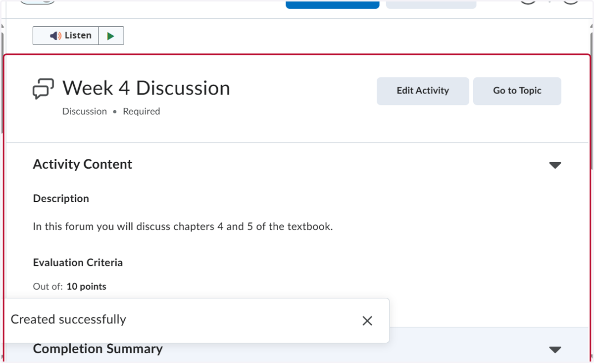594x363 pixels.
Task: Start ReadSpeaker playback with green play arrow
Action: click(x=111, y=36)
